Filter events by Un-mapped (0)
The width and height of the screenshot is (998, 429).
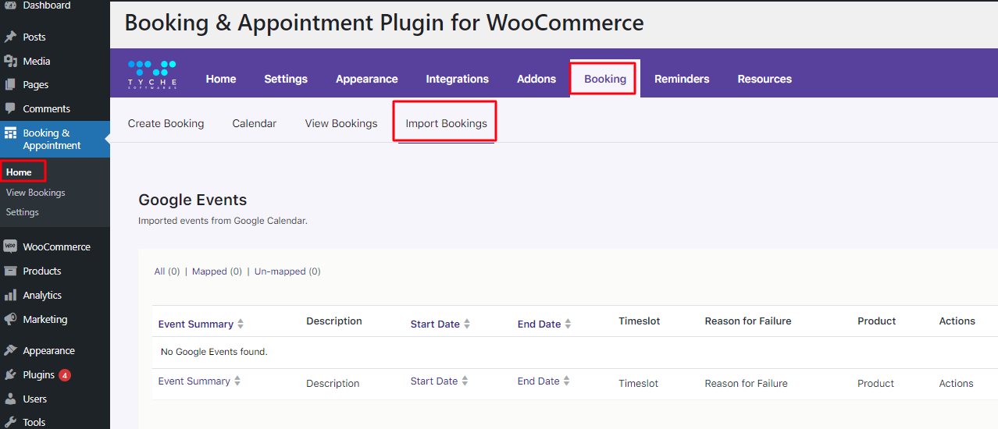click(x=287, y=271)
